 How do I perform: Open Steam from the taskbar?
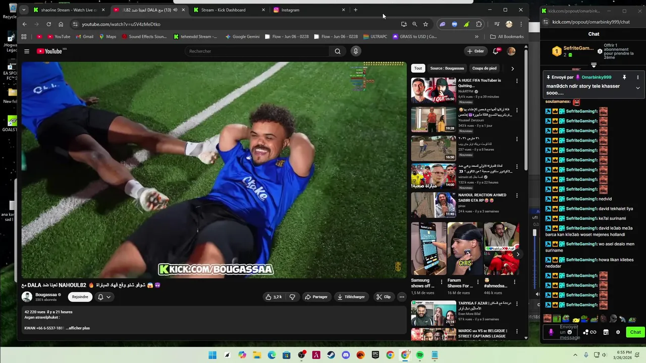tap(331, 355)
